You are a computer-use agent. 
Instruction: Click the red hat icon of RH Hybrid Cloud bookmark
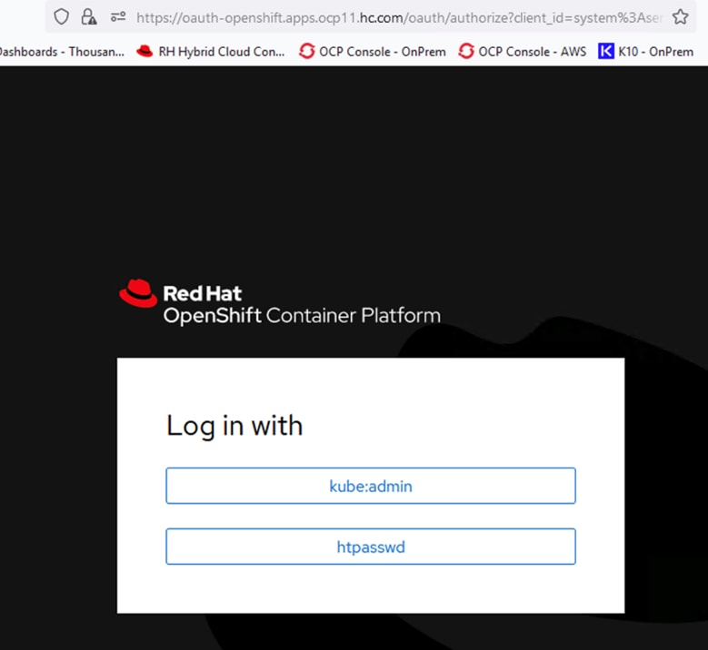(145, 51)
